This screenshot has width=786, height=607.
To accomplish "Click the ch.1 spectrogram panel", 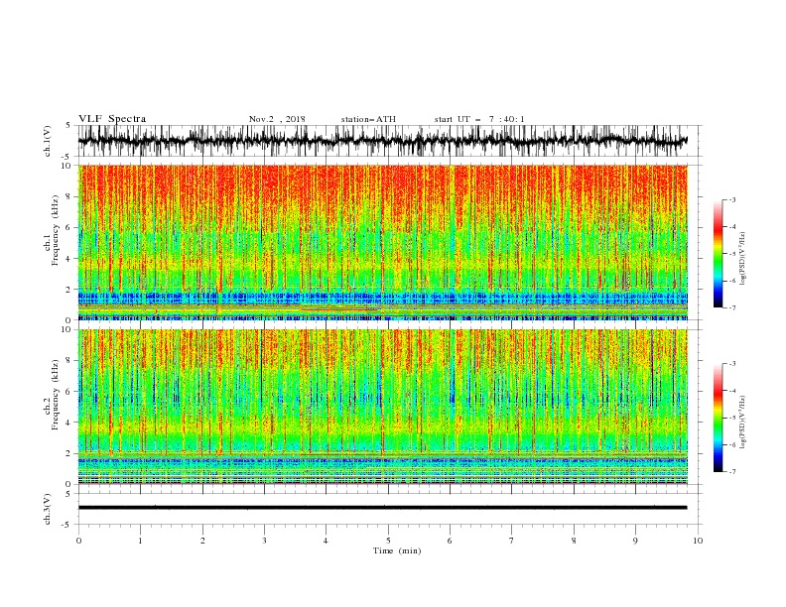I will click(382, 242).
